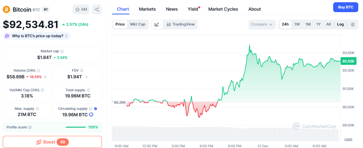Image resolution: width=363 pixels, height=148 pixels.
Task: Open 'Why is BTC's price up today?'
Action: (37, 36)
